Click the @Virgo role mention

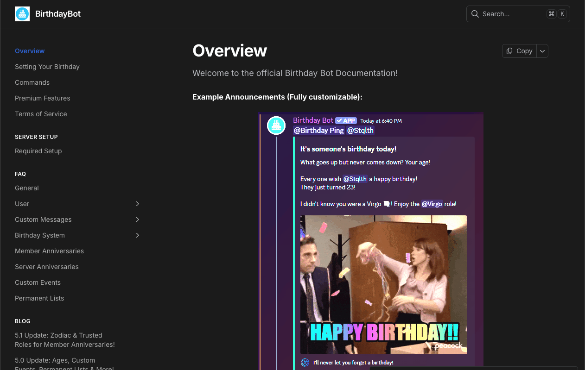click(432, 204)
